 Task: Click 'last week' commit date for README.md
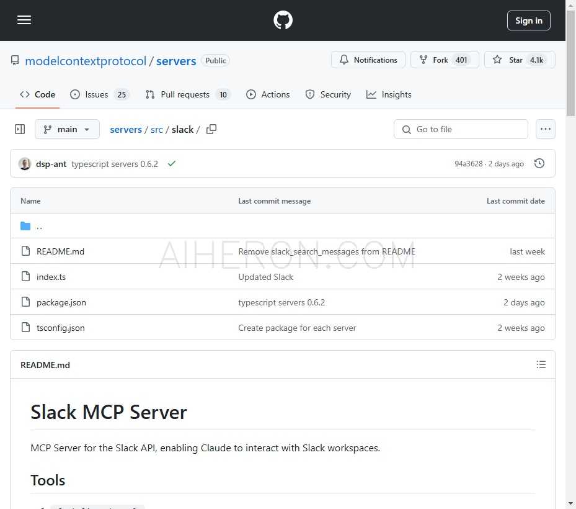click(527, 251)
